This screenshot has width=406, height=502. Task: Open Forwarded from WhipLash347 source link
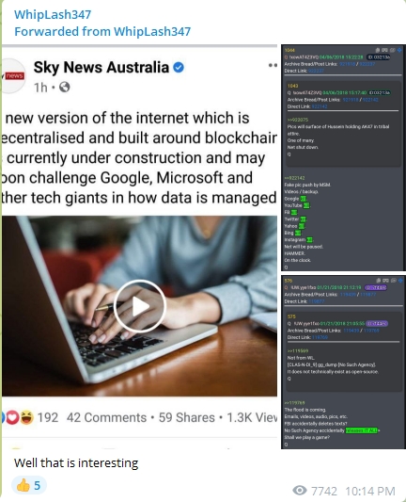point(102,31)
